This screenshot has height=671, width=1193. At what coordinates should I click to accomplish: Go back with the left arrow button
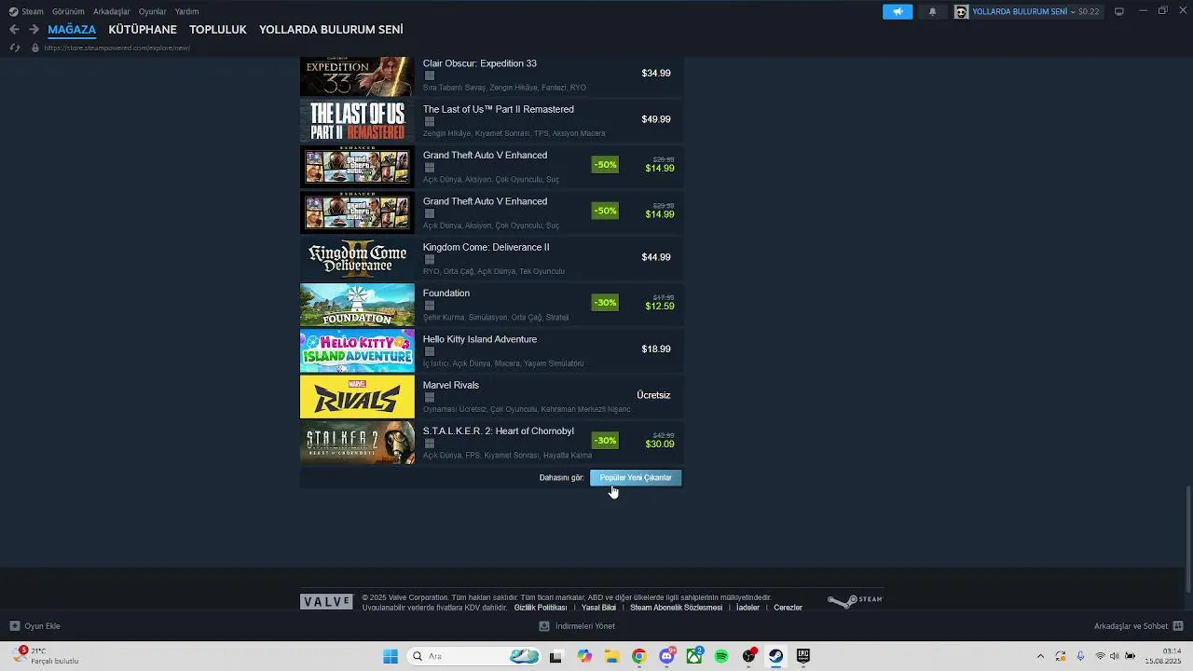[x=14, y=29]
